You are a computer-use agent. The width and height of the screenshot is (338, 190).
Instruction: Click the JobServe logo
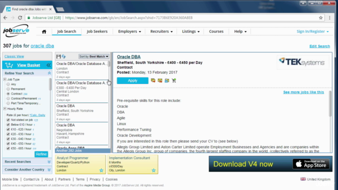(16, 31)
